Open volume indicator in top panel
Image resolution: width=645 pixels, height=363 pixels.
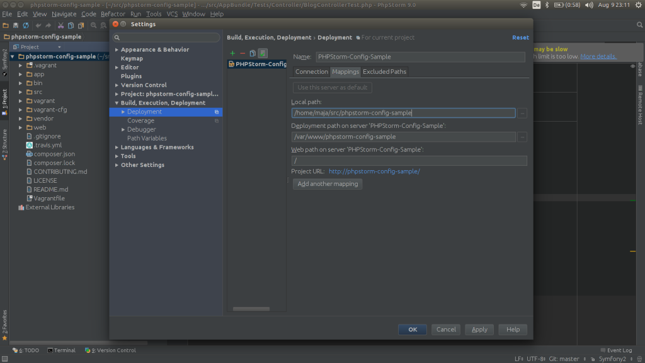589,5
